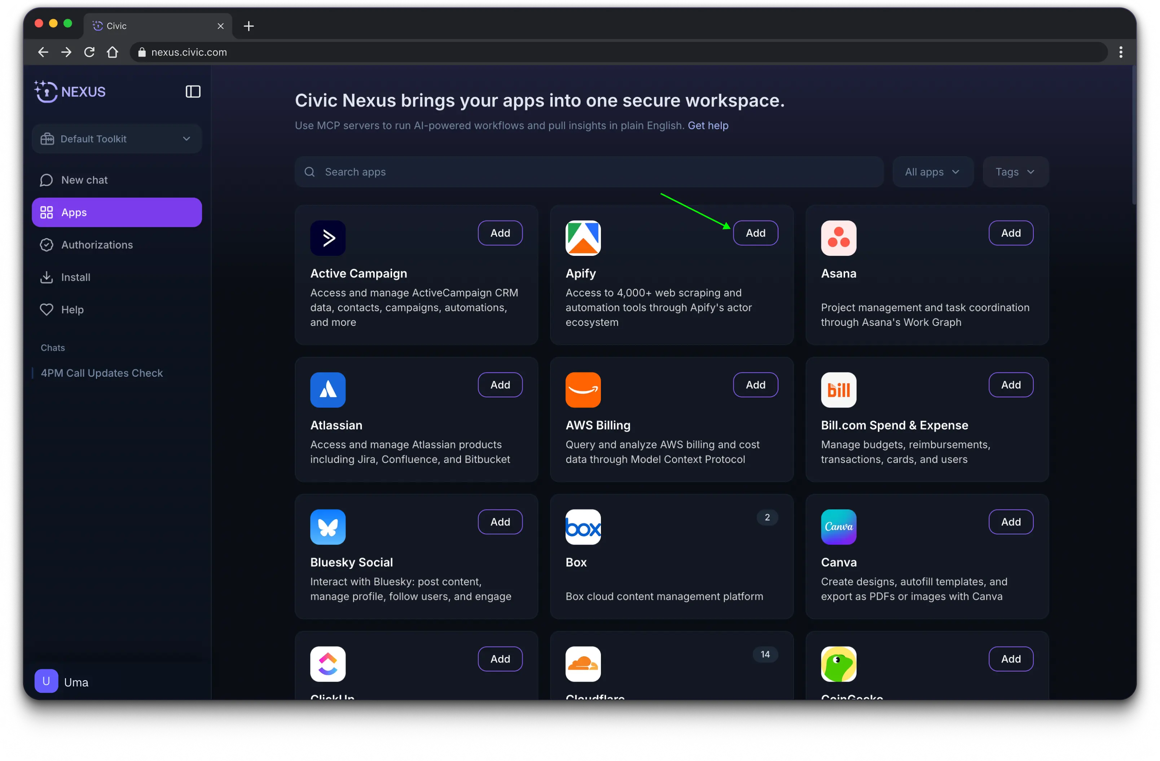Click the Apify app logo
This screenshot has width=1160, height=761.
click(583, 238)
